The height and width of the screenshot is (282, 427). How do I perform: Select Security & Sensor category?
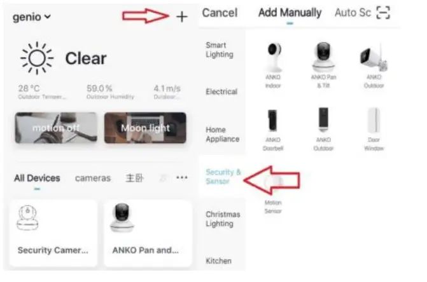pos(223,177)
